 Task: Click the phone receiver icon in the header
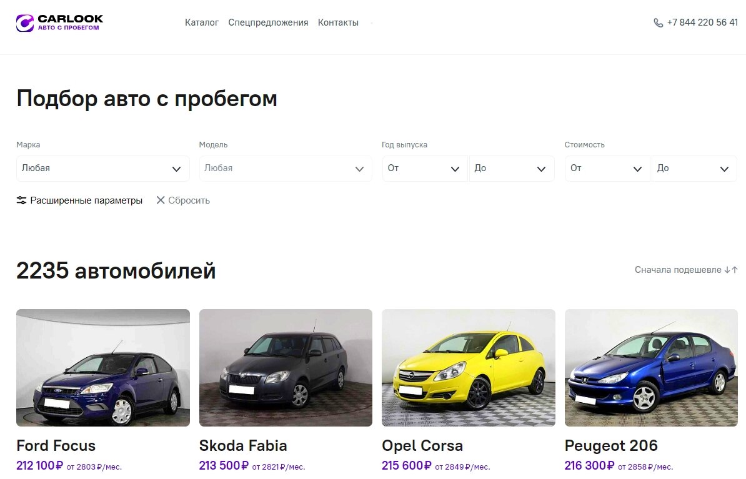click(x=658, y=22)
